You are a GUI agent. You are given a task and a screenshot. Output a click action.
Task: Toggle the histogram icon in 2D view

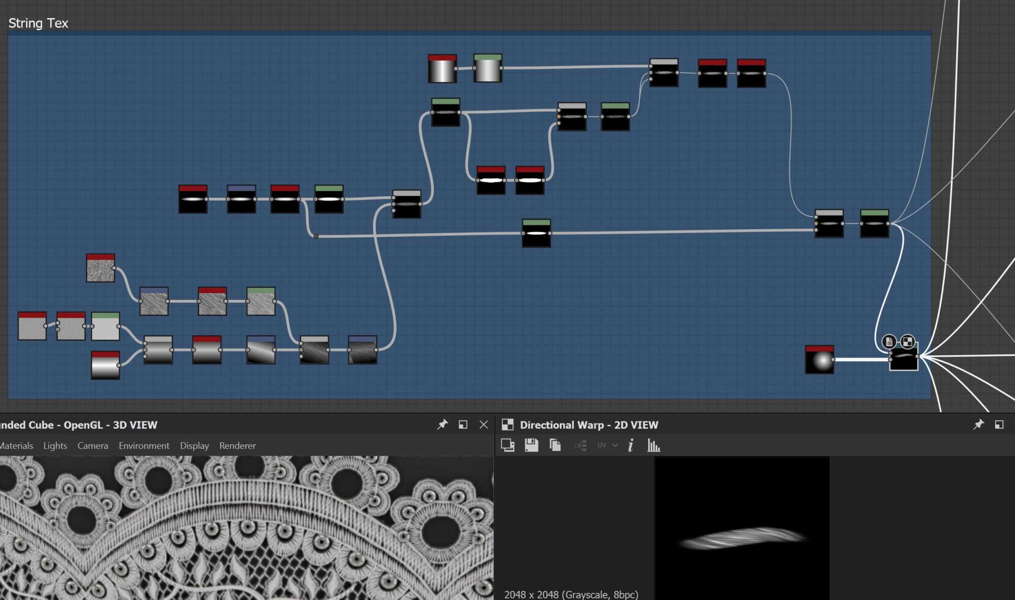pyautogui.click(x=654, y=445)
